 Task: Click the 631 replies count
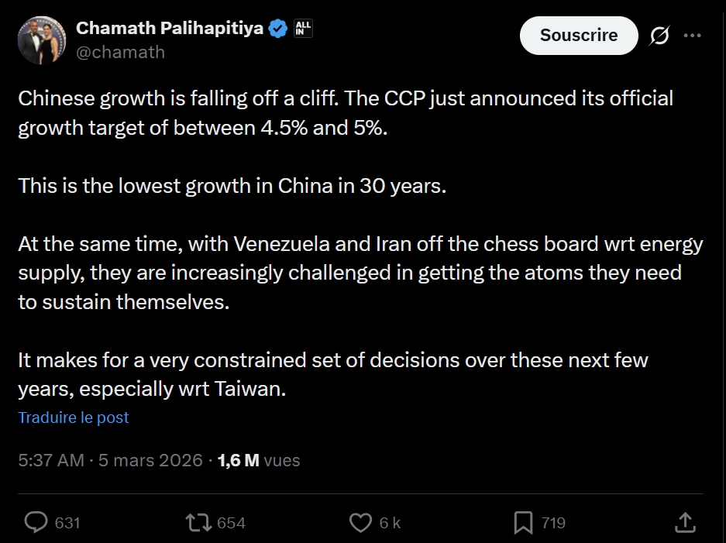tap(67, 523)
